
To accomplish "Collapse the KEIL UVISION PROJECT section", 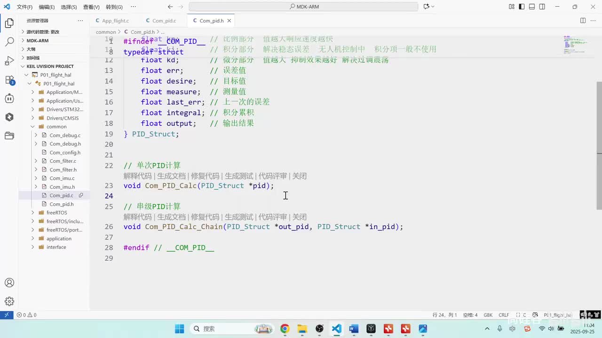I will (54, 66).
